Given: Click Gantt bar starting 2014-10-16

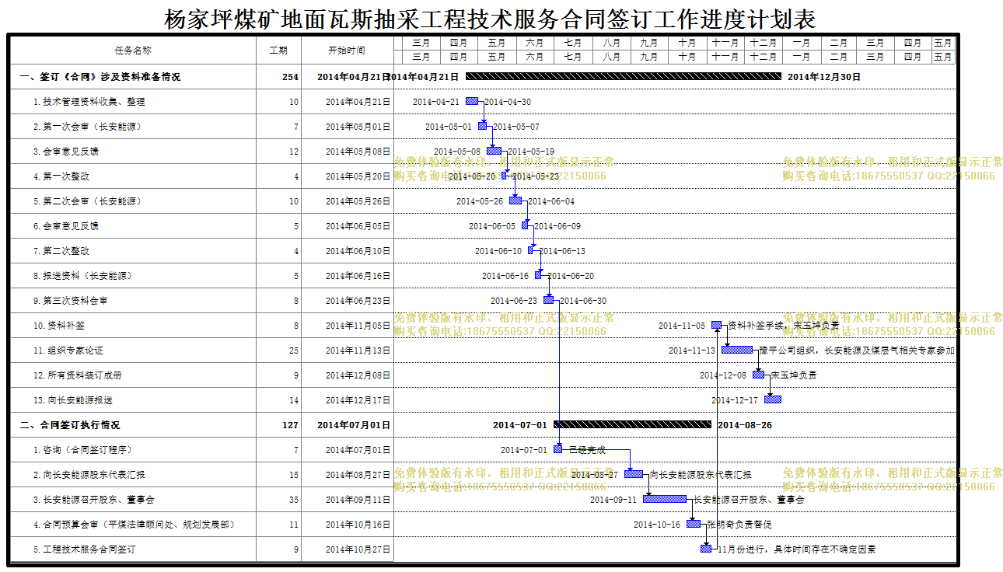Looking at the screenshot, I should pyautogui.click(x=694, y=524).
